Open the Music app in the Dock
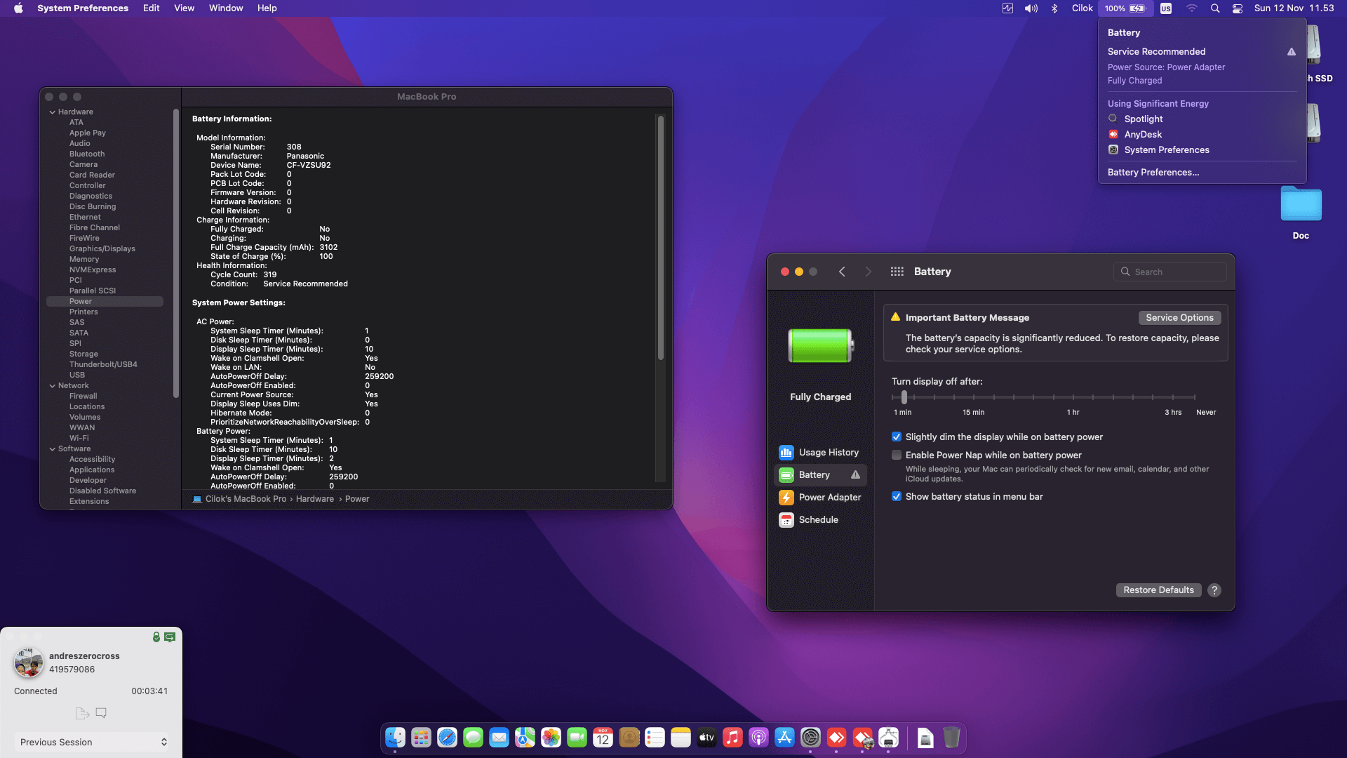The width and height of the screenshot is (1347, 758). tap(732, 738)
